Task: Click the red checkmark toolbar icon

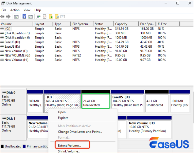Action: coord(45,17)
